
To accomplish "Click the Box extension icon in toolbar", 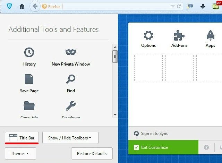I will point(216,6).
